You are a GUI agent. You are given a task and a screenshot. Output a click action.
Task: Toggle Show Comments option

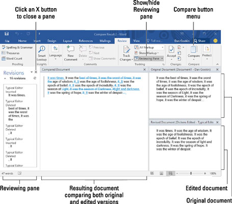[102, 59]
